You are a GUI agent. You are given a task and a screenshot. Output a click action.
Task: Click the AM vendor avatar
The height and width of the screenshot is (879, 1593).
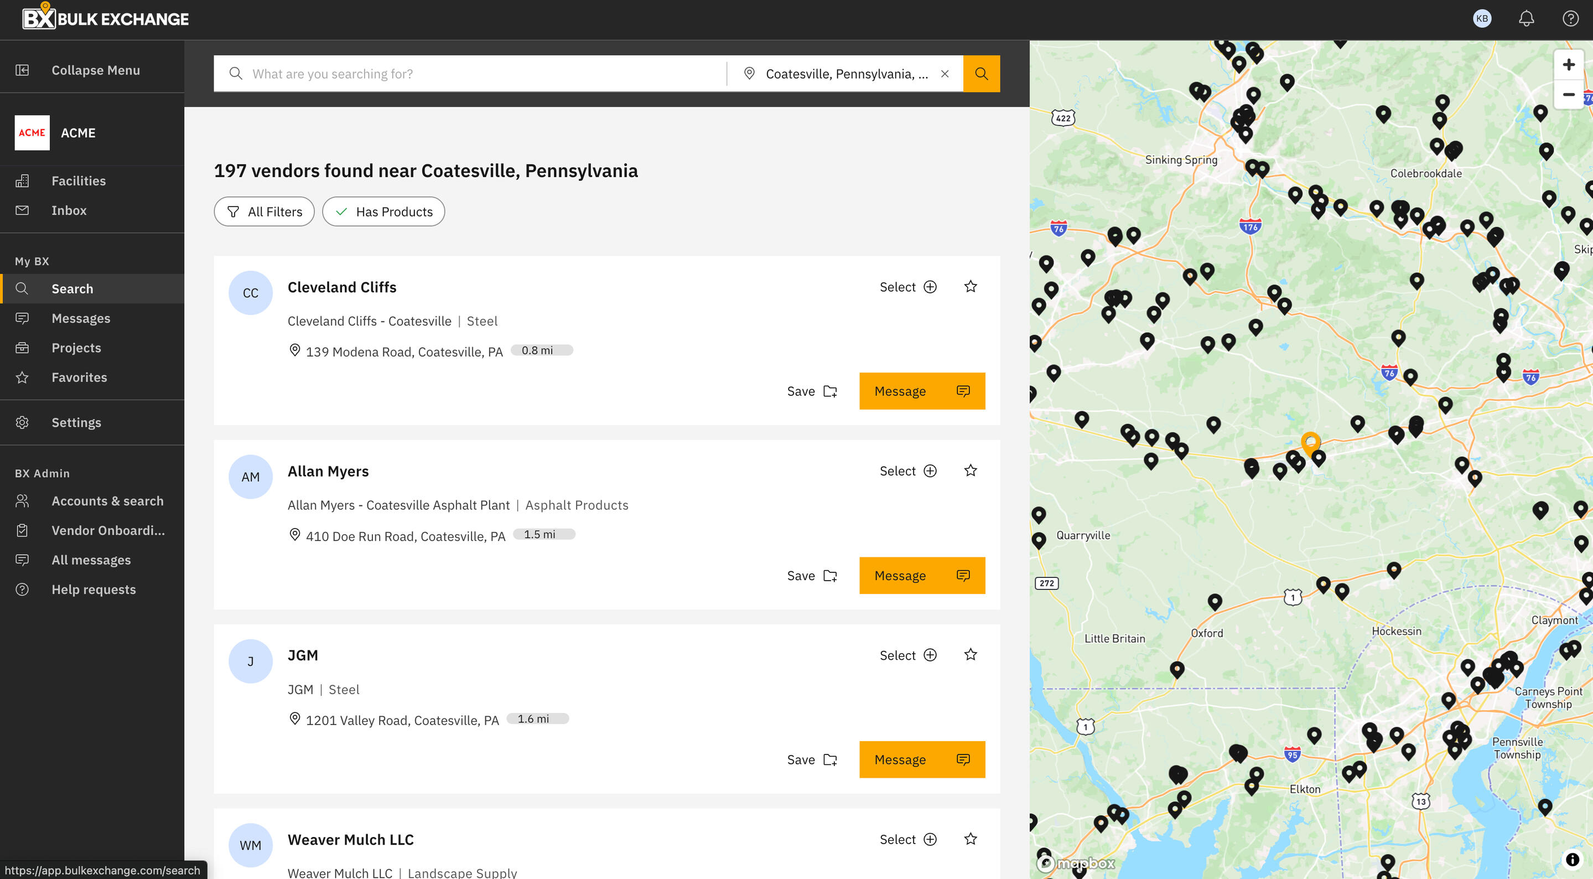(x=251, y=477)
